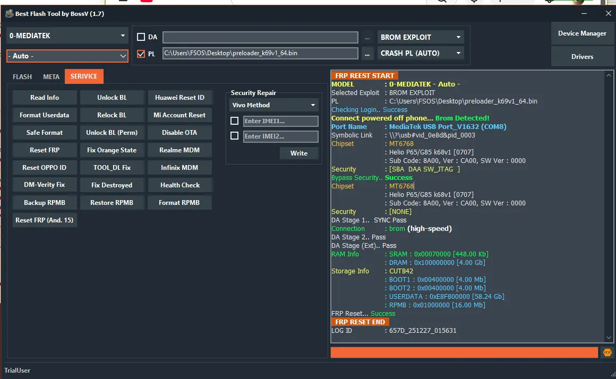This screenshot has height=379, width=616.
Task: Tick the IMEI1 checkbox
Action: click(x=235, y=121)
